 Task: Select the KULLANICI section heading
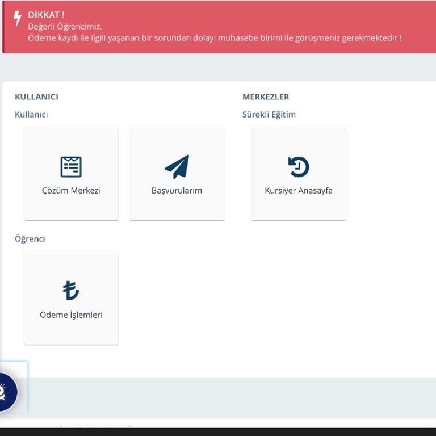[x=36, y=97]
